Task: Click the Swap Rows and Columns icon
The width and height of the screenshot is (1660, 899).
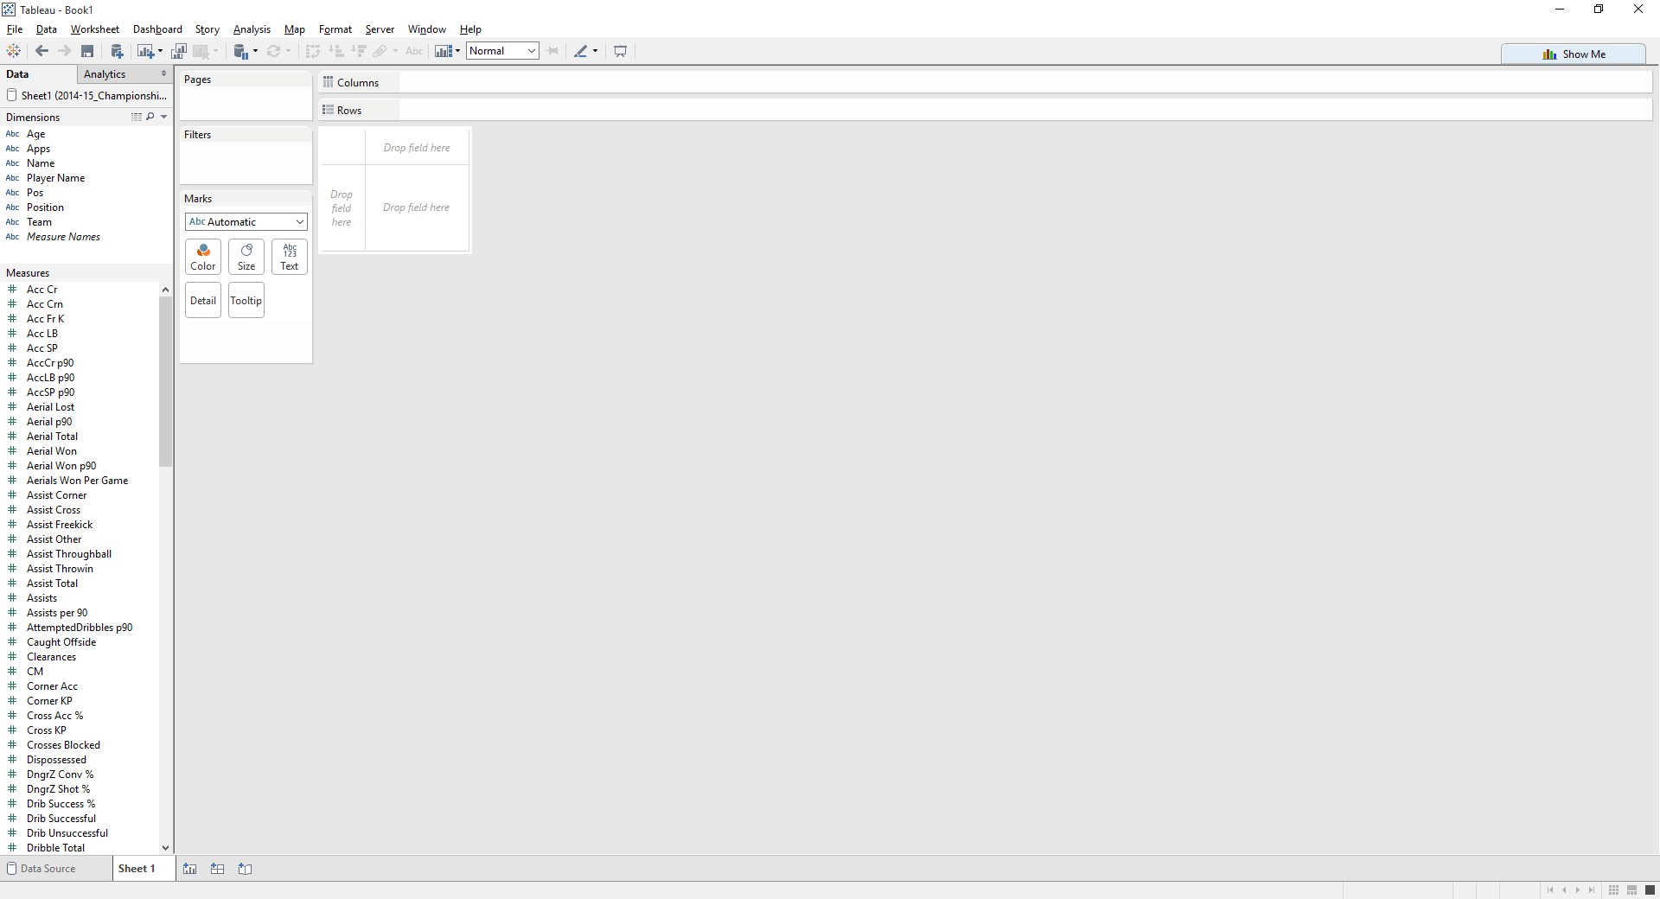Action: point(313,51)
